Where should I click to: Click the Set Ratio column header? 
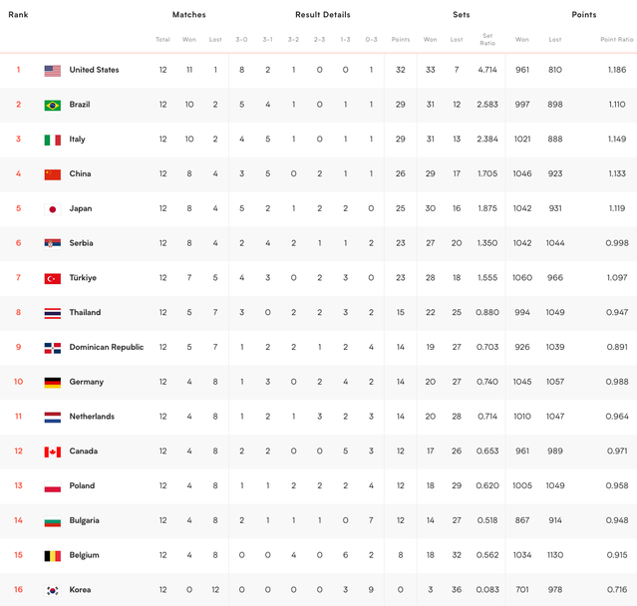click(487, 40)
